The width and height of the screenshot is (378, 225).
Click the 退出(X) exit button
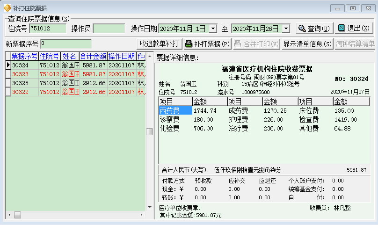click(354, 29)
